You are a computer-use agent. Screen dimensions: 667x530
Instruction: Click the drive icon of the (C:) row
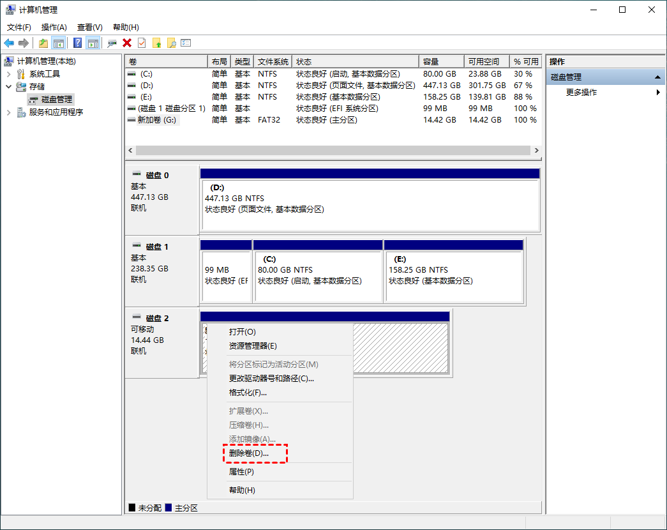[x=132, y=74]
